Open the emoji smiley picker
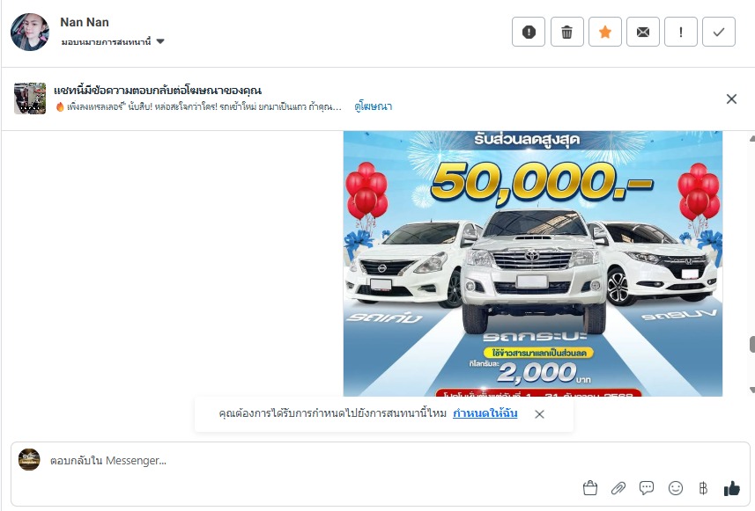 [676, 488]
